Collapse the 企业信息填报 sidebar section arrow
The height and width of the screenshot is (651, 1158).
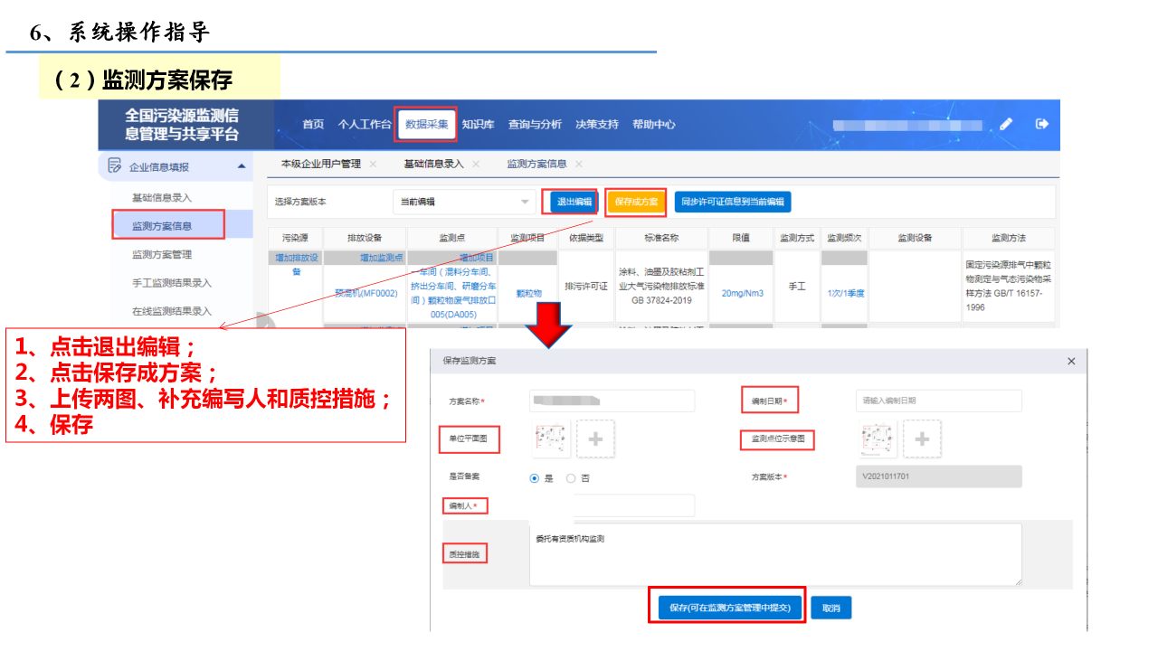241,165
